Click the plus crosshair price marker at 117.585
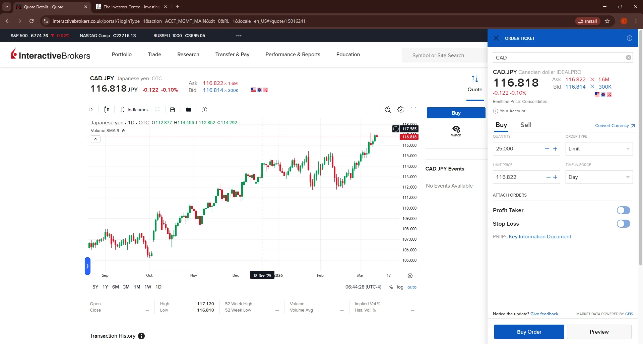The width and height of the screenshot is (643, 344). [x=396, y=129]
